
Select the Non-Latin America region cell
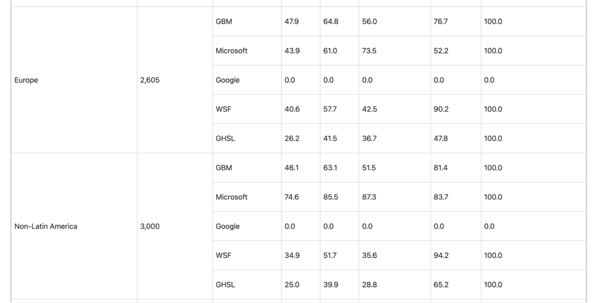pos(46,226)
